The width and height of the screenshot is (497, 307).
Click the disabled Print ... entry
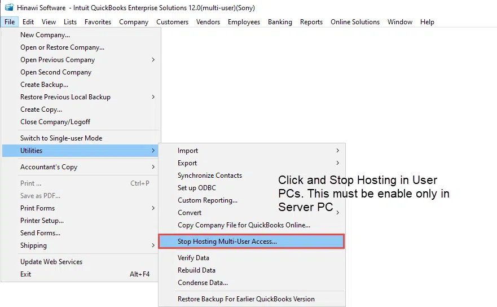click(x=81, y=183)
